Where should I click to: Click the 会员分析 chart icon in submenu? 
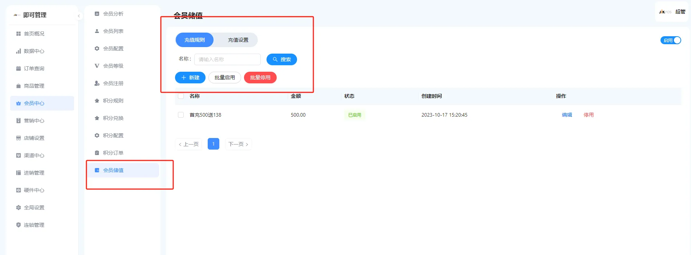(97, 14)
